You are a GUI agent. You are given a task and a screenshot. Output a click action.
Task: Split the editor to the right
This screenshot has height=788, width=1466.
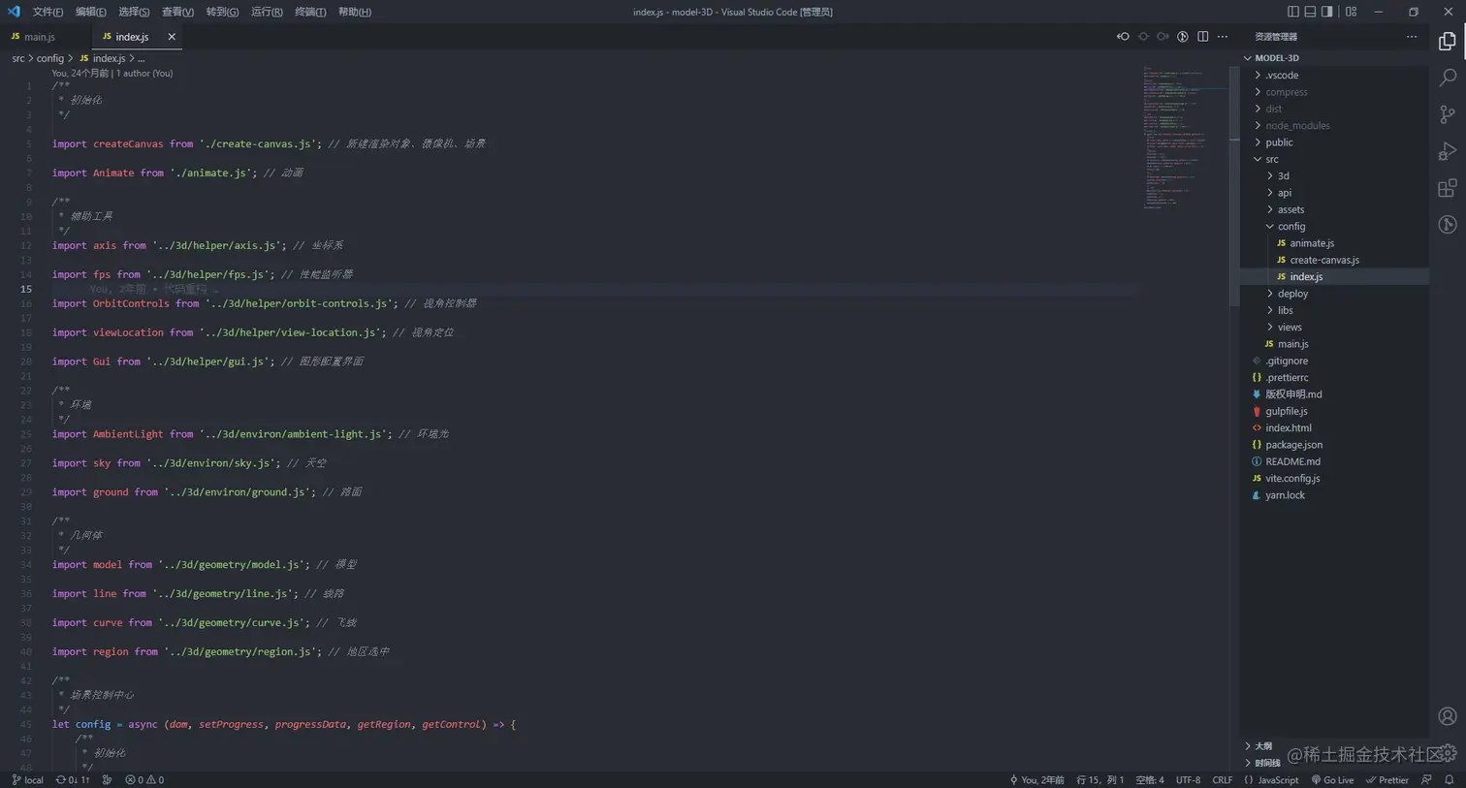(1202, 37)
